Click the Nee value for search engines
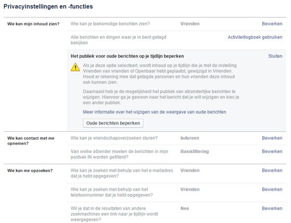The image size is (291, 223). (x=185, y=208)
